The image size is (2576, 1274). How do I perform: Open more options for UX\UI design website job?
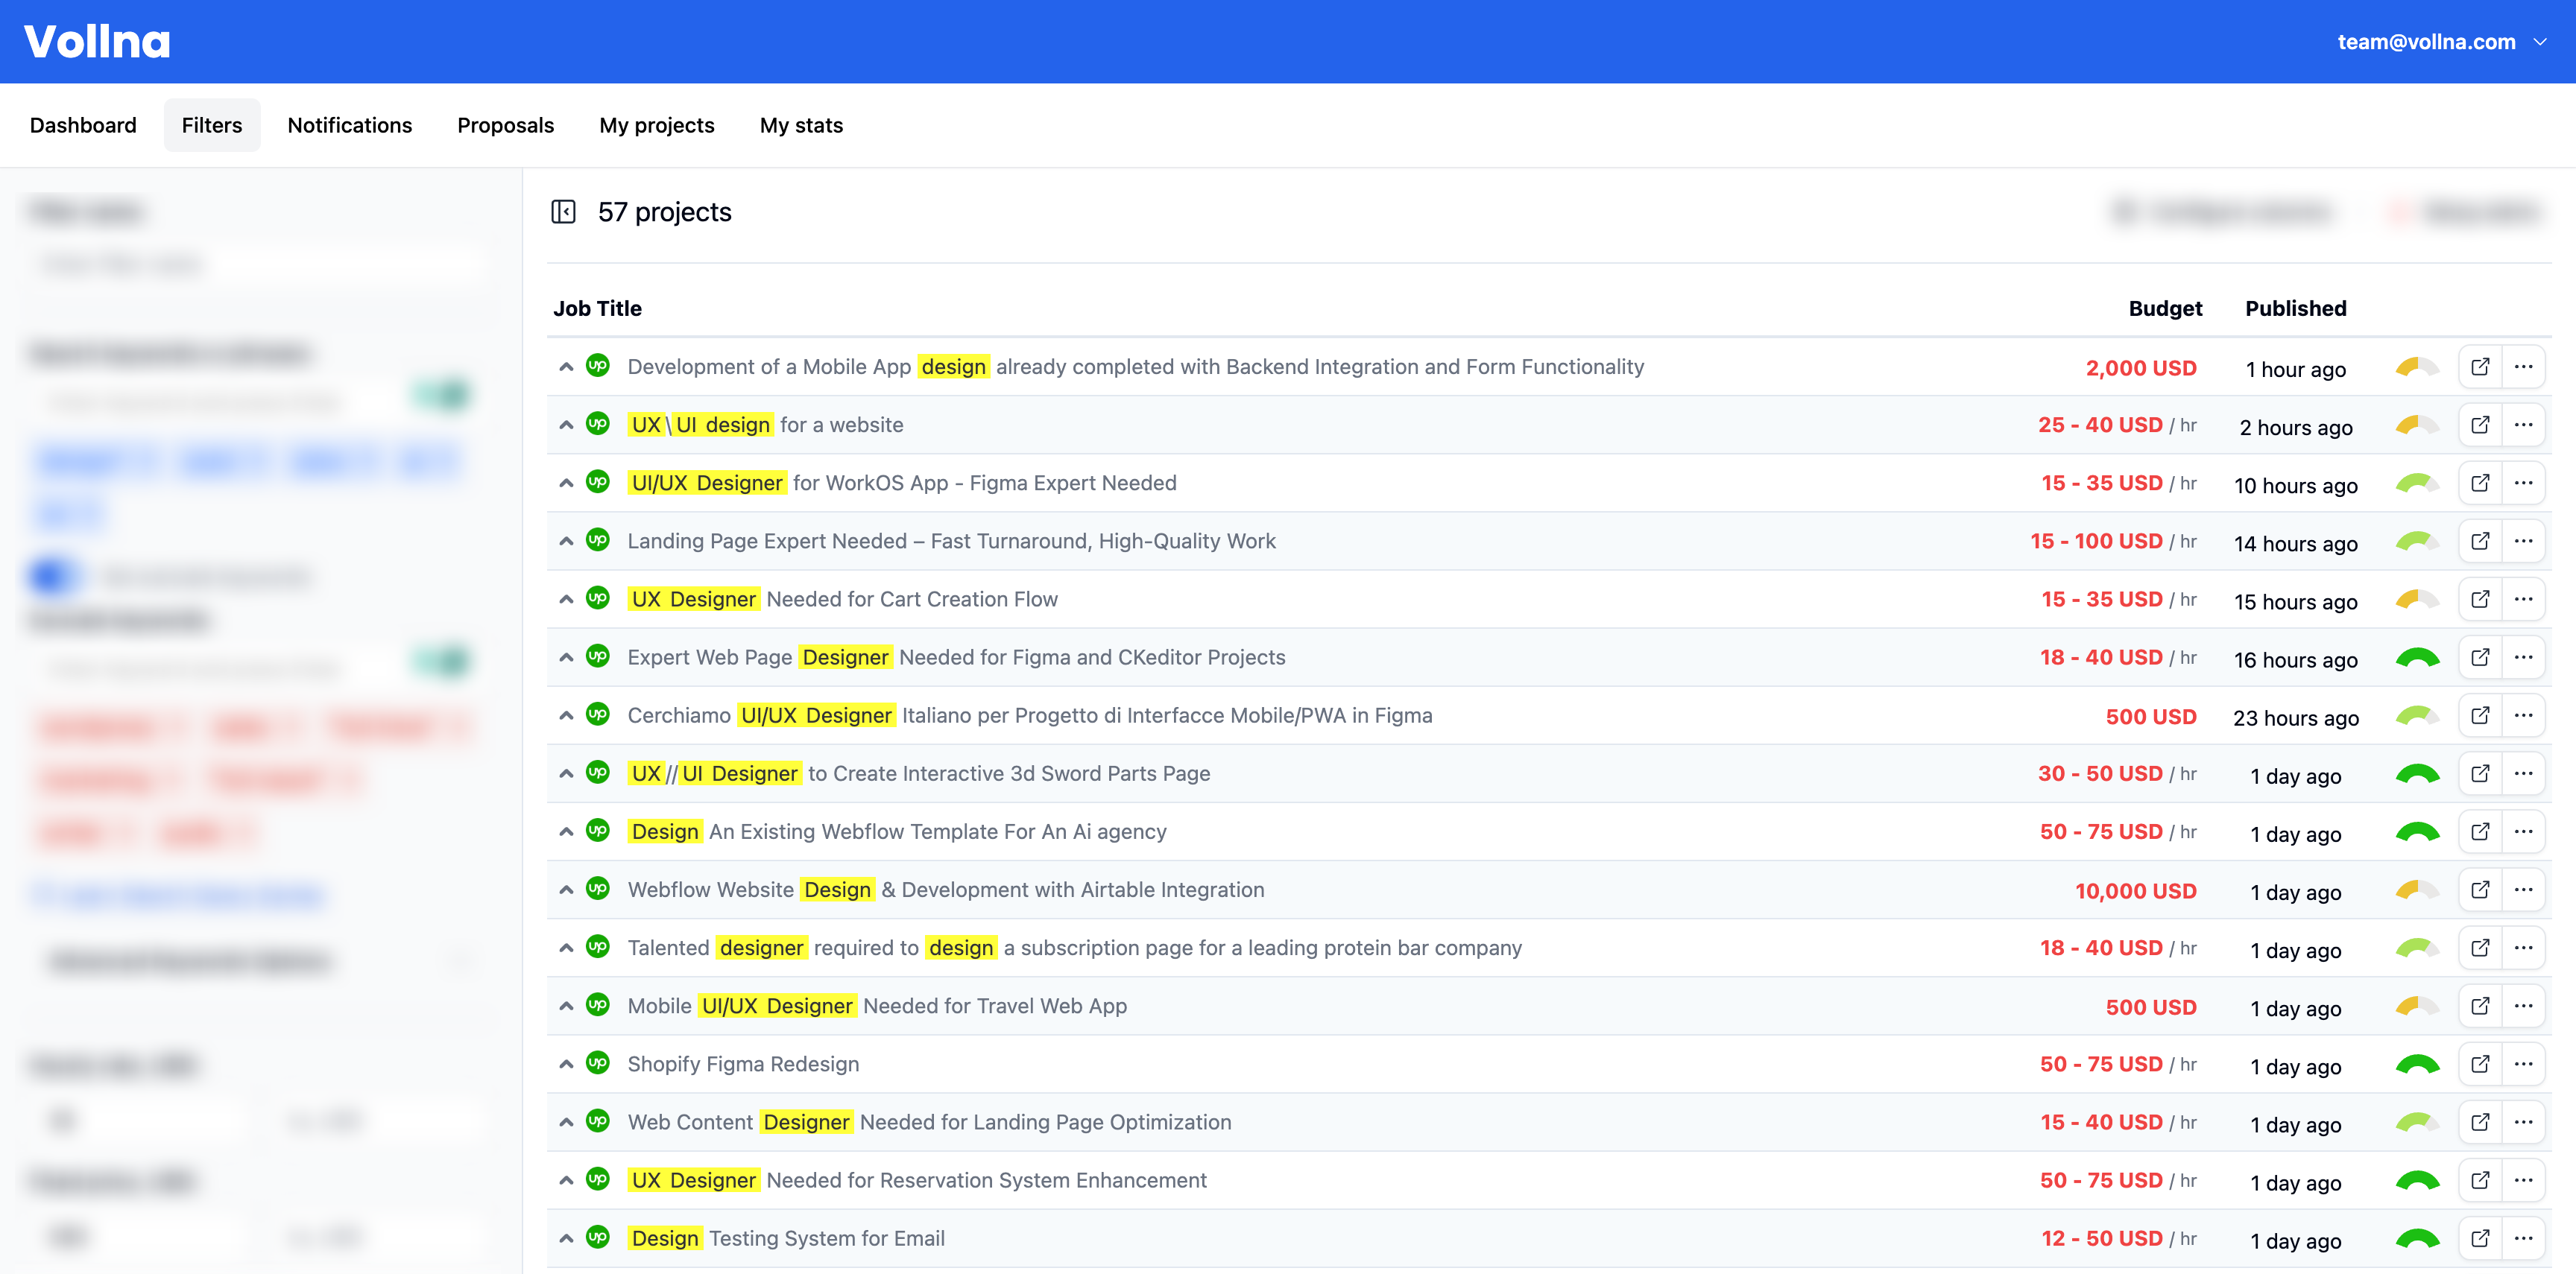pyautogui.click(x=2523, y=425)
